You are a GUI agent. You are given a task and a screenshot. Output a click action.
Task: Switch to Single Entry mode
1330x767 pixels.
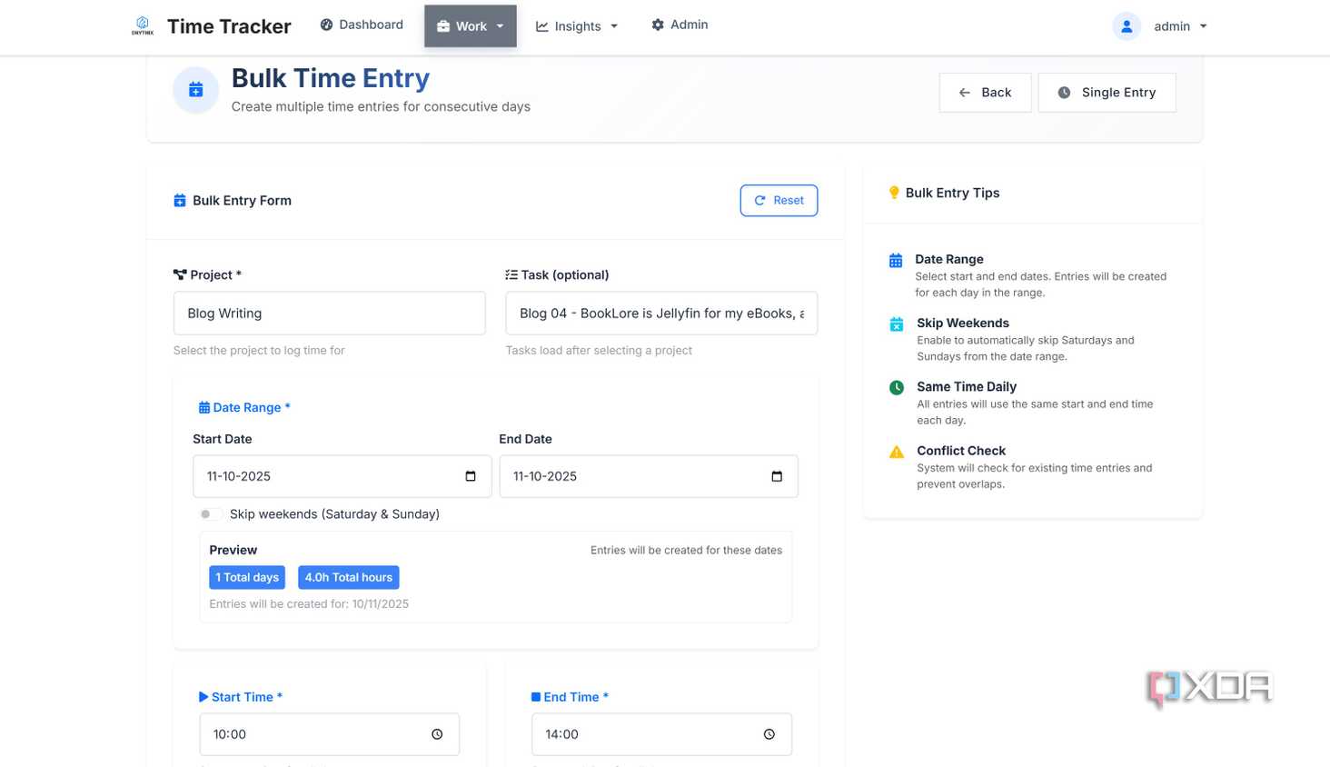[1107, 93]
